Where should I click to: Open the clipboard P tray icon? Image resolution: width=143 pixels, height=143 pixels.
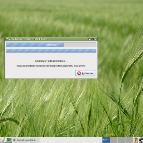136,140
